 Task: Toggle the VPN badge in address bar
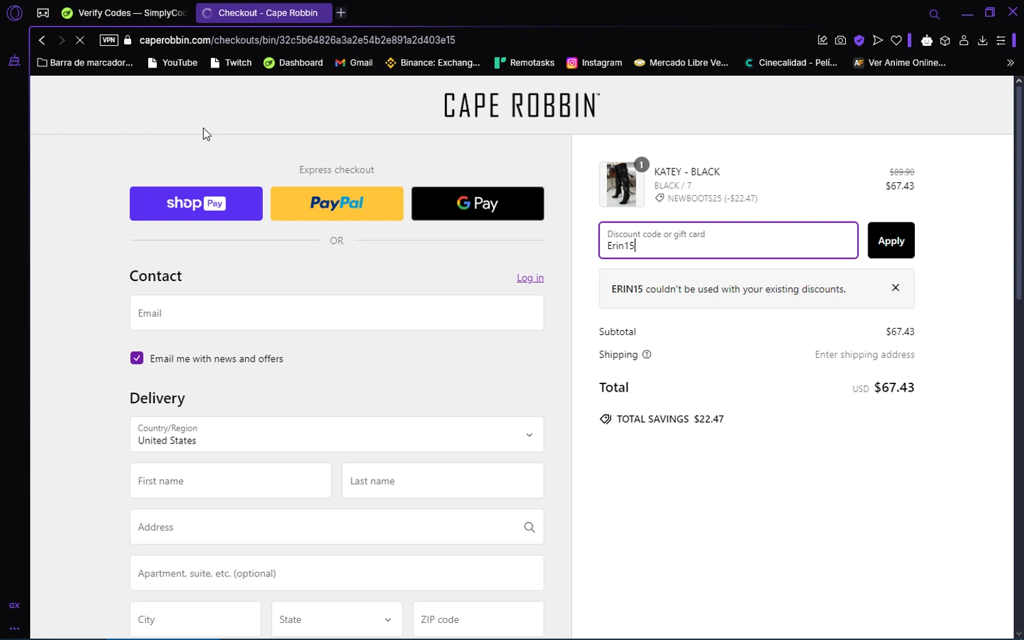click(109, 40)
